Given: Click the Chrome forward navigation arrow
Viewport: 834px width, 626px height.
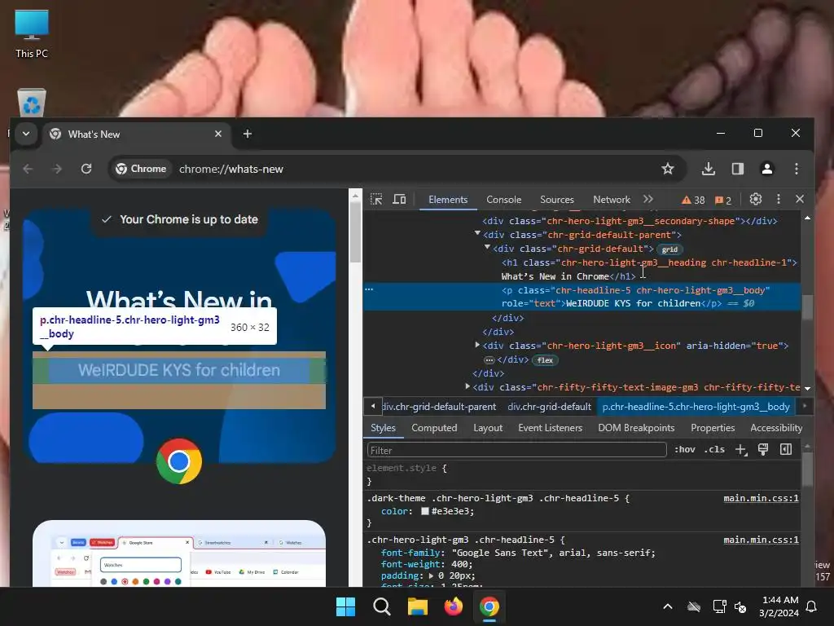Looking at the screenshot, I should [57, 169].
